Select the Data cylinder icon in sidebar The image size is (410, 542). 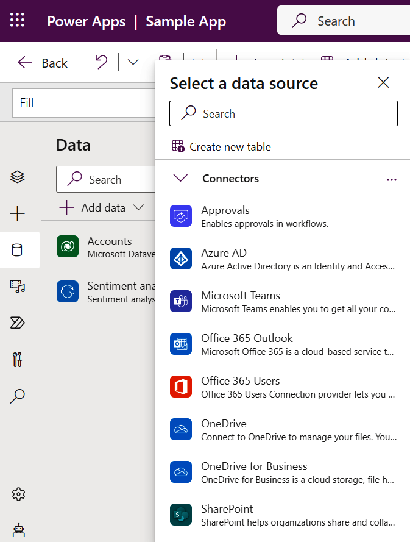18,250
